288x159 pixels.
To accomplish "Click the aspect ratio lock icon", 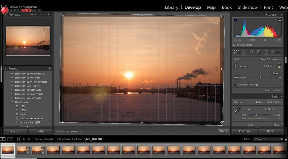I will pos(279,66).
